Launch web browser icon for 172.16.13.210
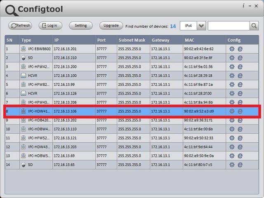Viewport: 264px width, 198px height. (x=240, y=58)
